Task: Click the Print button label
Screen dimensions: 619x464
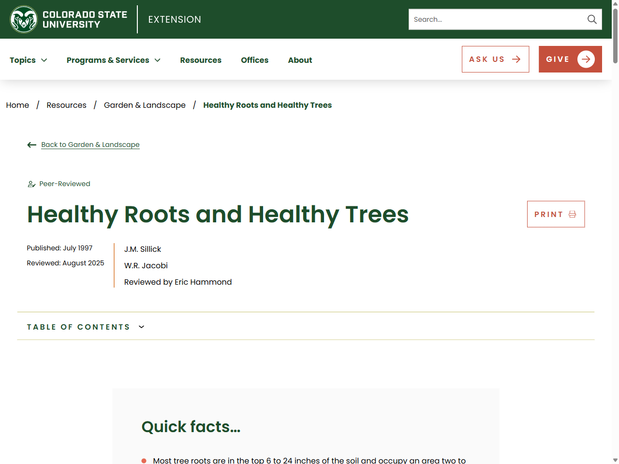Action: [x=548, y=215]
